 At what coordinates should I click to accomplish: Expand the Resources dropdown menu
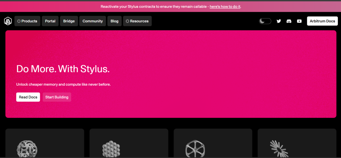[x=137, y=21]
